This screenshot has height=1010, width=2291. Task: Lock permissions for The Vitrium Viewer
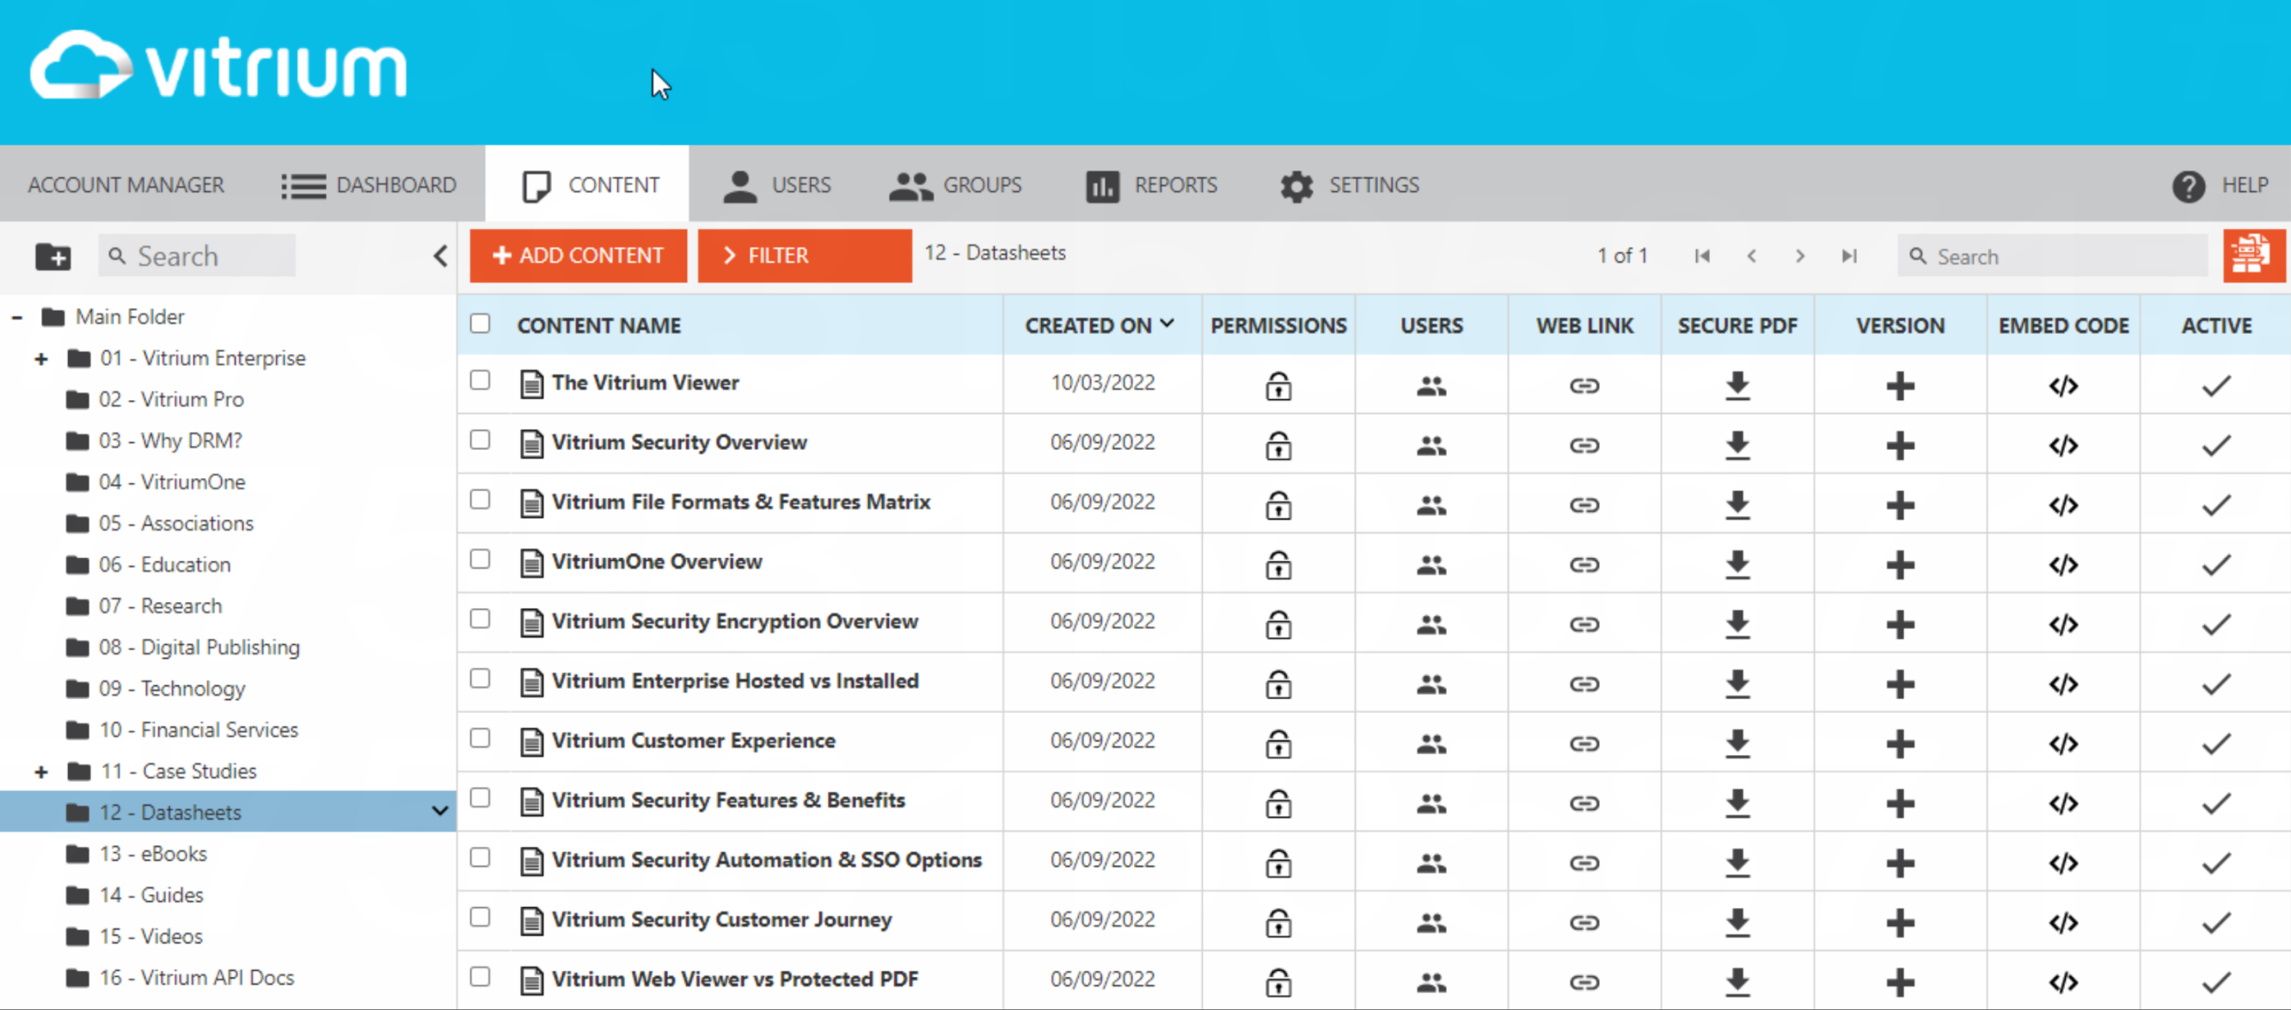coord(1278,385)
